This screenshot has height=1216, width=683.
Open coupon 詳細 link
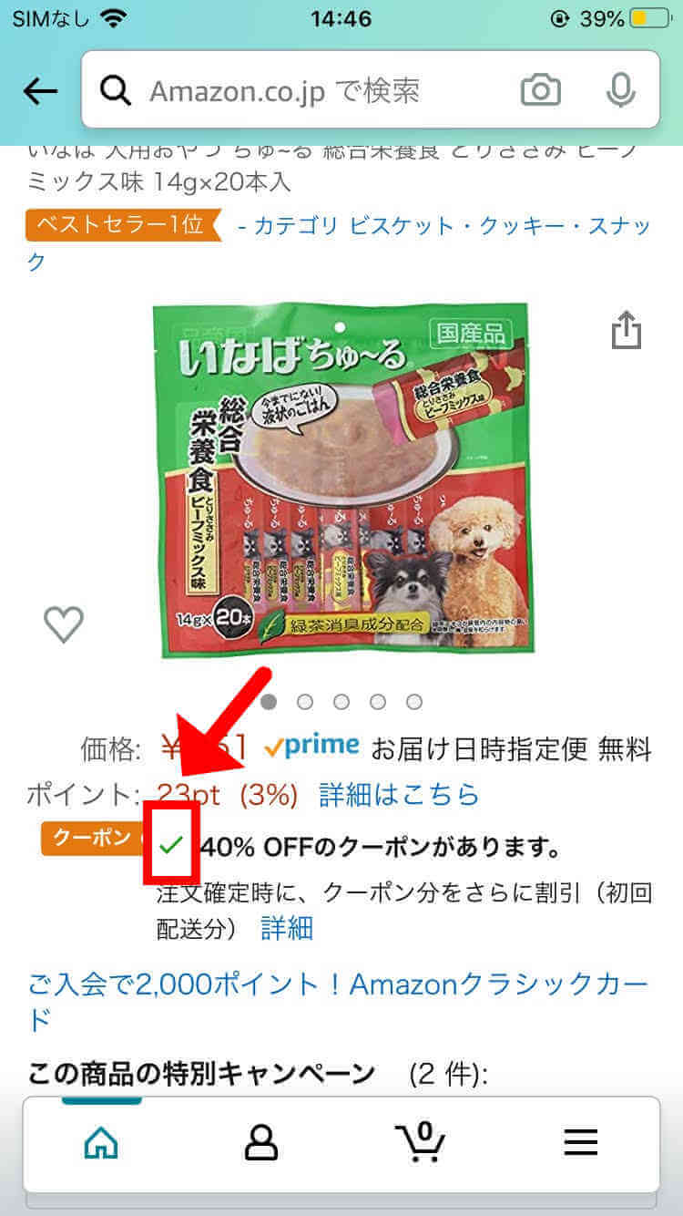[x=287, y=929]
